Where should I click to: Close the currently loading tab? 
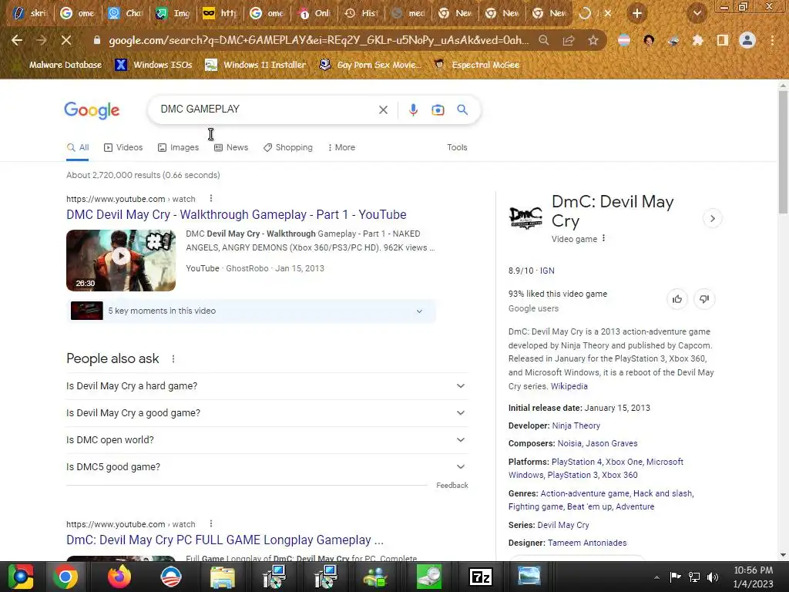coord(608,13)
